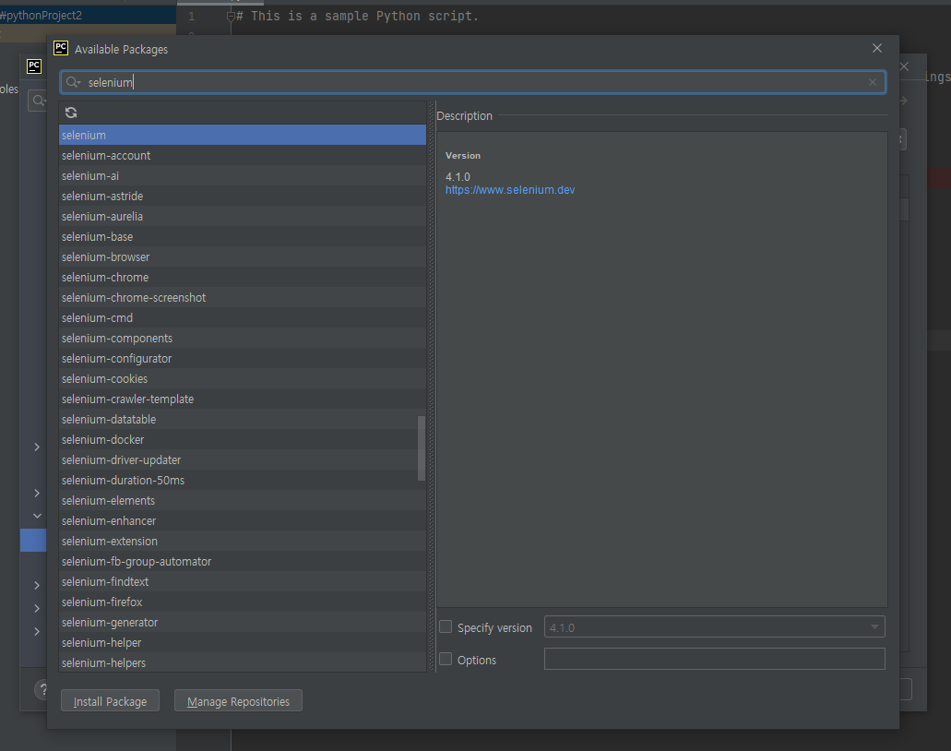Viewport: 951px width, 751px height.
Task: Open the version 4.1.0 dropdown
Action: click(x=715, y=627)
